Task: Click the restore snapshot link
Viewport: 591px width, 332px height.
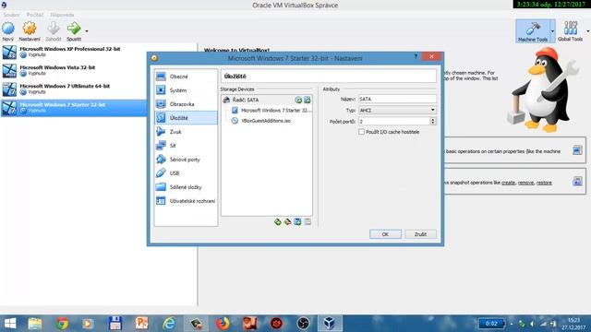Action: pos(544,183)
